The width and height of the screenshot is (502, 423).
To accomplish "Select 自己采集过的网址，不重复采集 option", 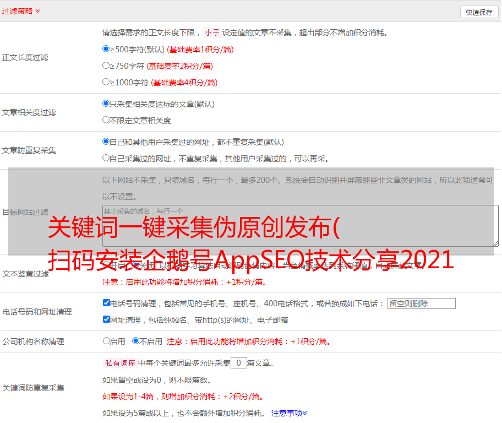I will click(106, 158).
